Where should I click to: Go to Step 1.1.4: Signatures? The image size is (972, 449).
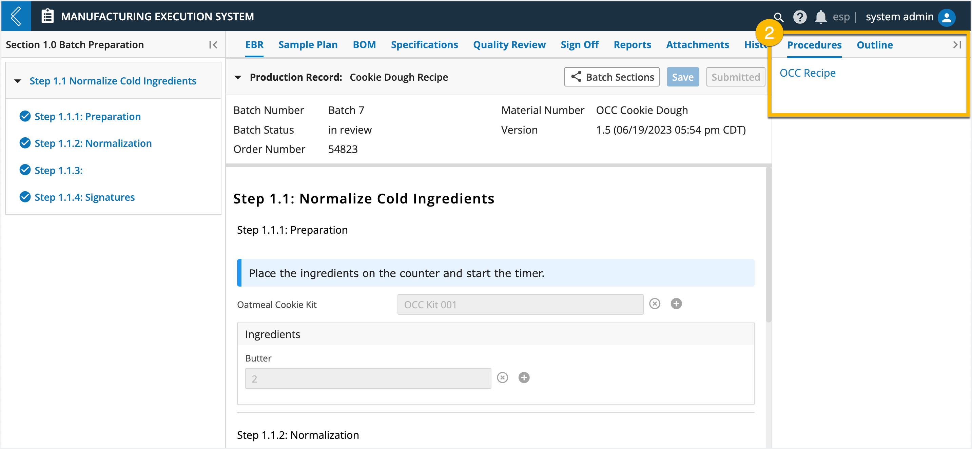pos(84,197)
